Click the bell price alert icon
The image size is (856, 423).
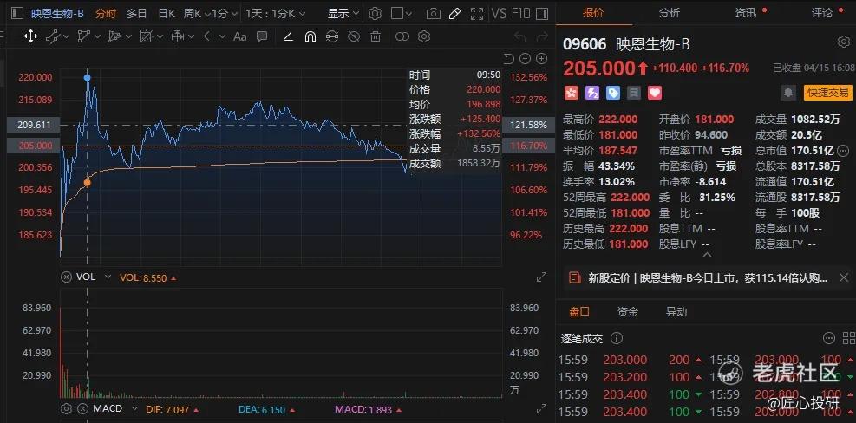click(x=787, y=93)
